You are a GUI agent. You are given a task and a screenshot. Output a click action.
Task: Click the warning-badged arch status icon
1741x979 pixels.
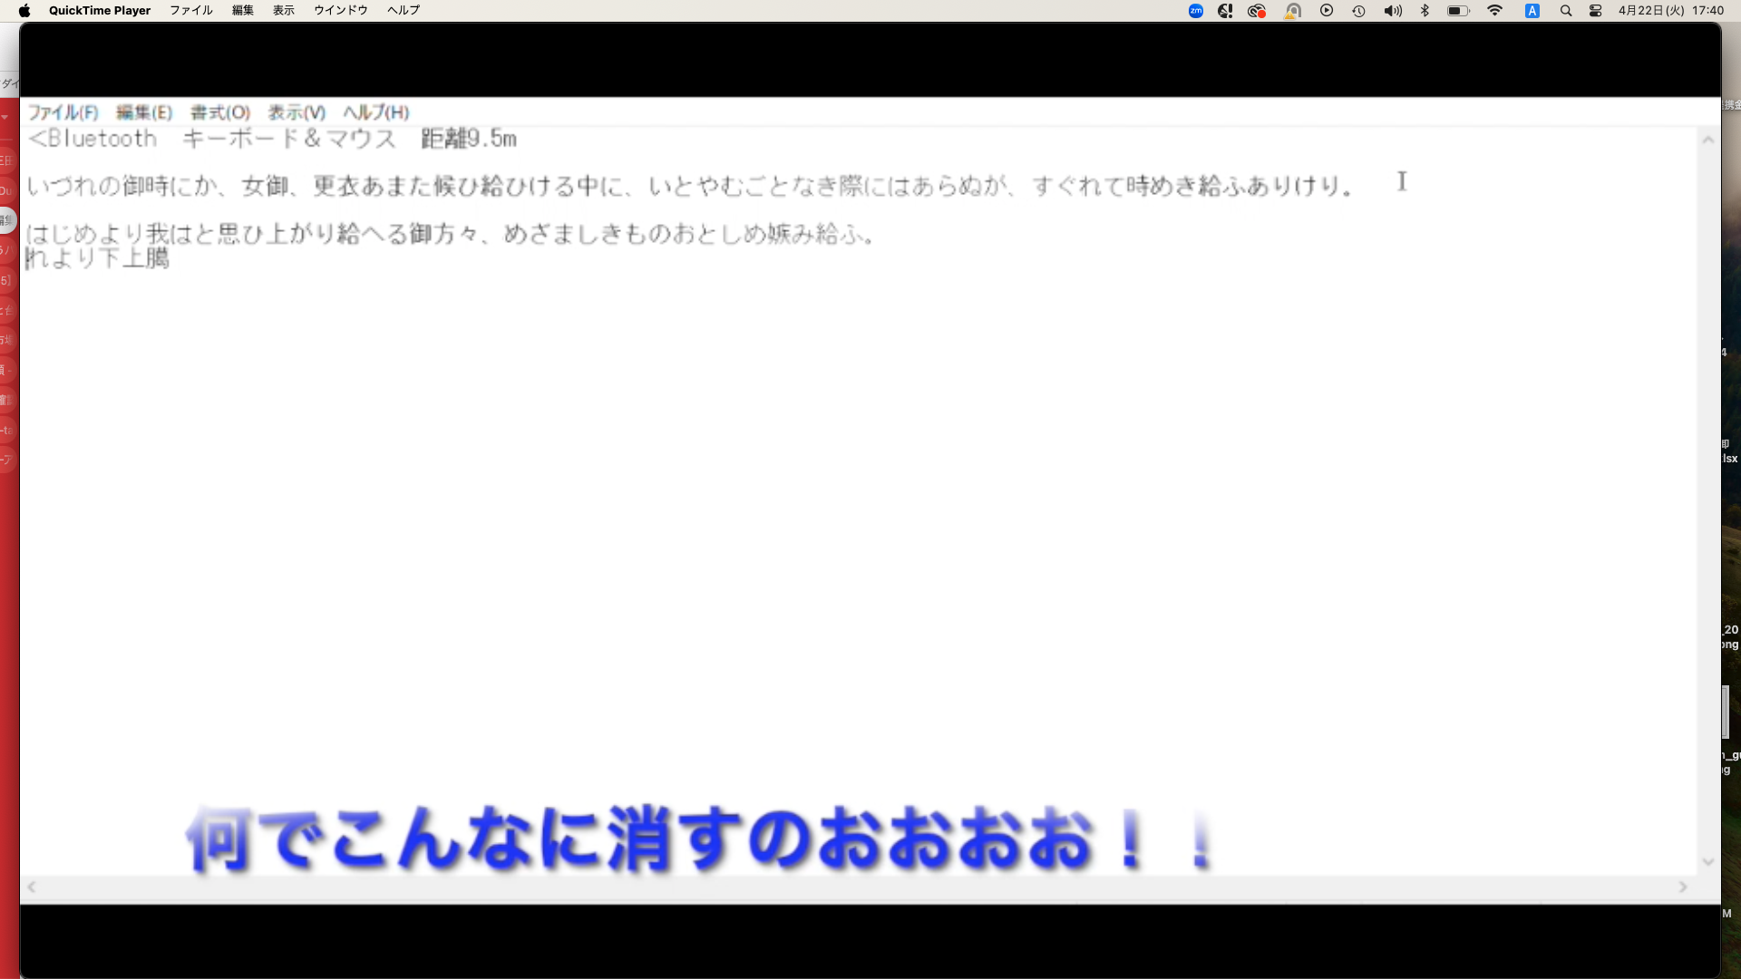pos(1293,11)
